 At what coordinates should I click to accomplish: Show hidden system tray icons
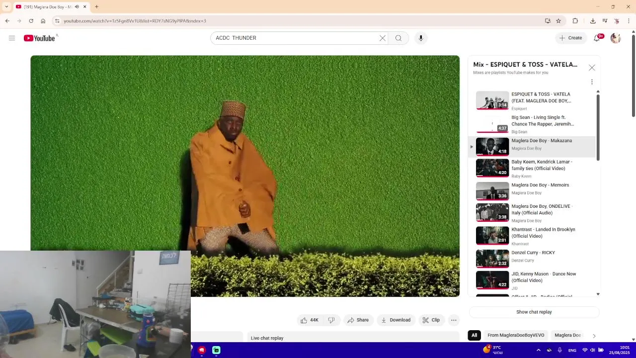(x=539, y=350)
